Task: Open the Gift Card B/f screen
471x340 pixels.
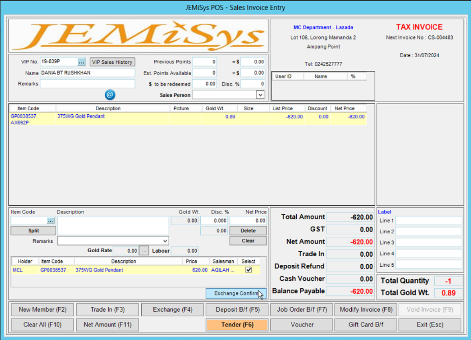Action: point(365,325)
